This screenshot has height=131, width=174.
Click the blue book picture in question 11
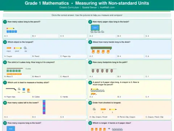(11, 128)
